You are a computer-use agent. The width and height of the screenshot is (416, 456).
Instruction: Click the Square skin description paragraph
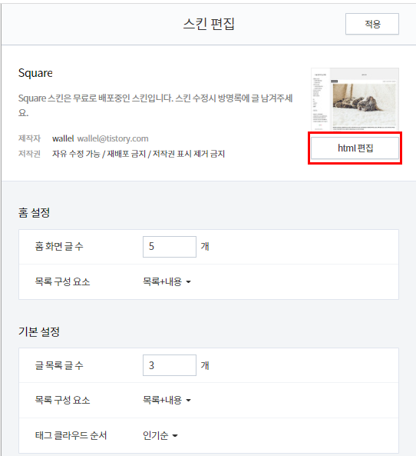155,105
